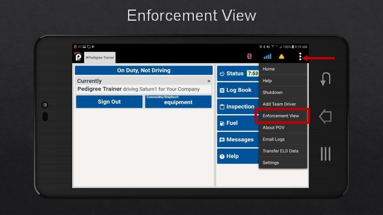The height and width of the screenshot is (215, 383).
Task: Tap the 9:19 AM clock in status bar
Action: point(301,47)
